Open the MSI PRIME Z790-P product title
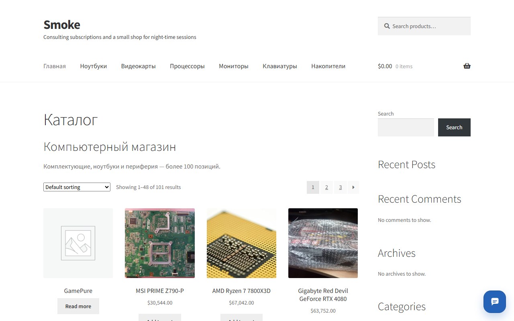Screen dimensions: 514x321 (160, 291)
